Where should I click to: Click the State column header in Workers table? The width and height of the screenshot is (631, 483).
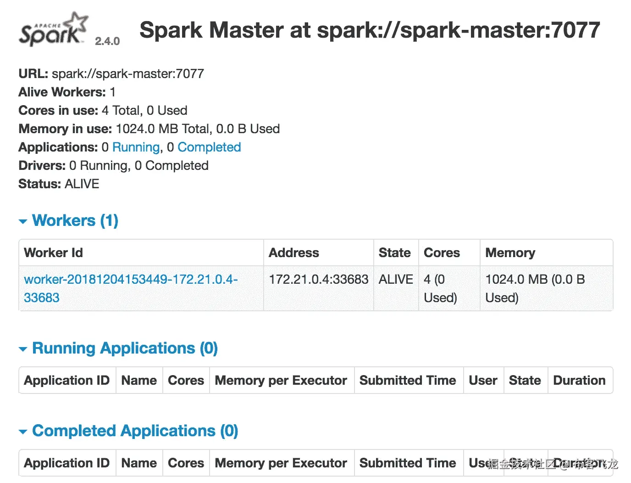396,253
